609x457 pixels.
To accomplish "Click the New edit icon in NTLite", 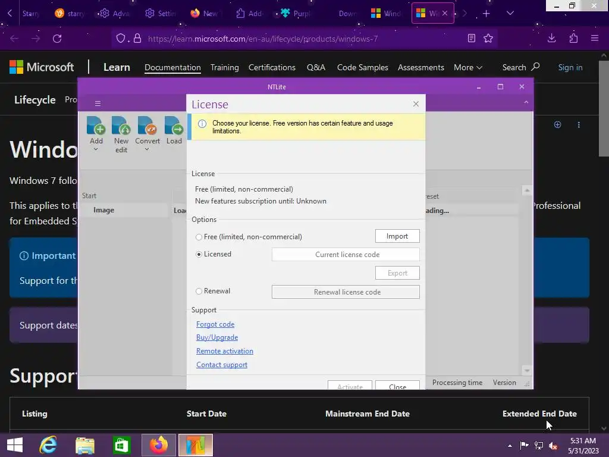I will point(121,126).
